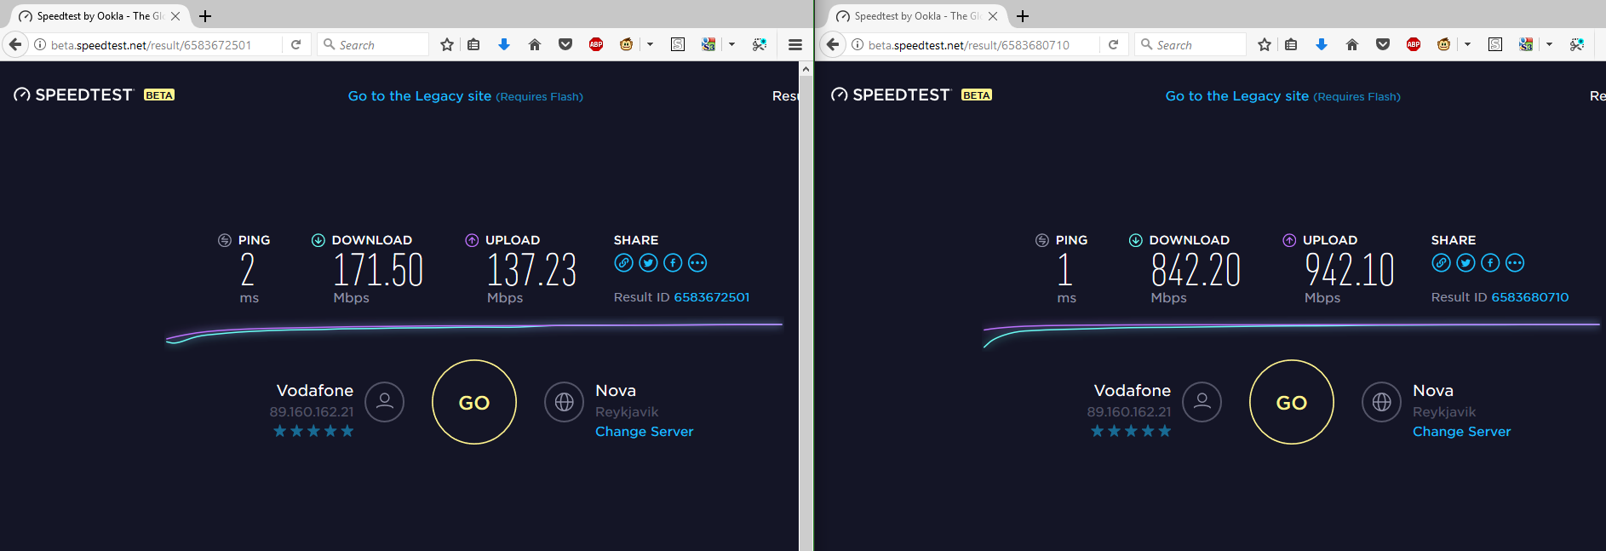Image resolution: width=1606 pixels, height=551 pixels.
Task: Reload the page in the right browser window
Action: click(x=1113, y=44)
